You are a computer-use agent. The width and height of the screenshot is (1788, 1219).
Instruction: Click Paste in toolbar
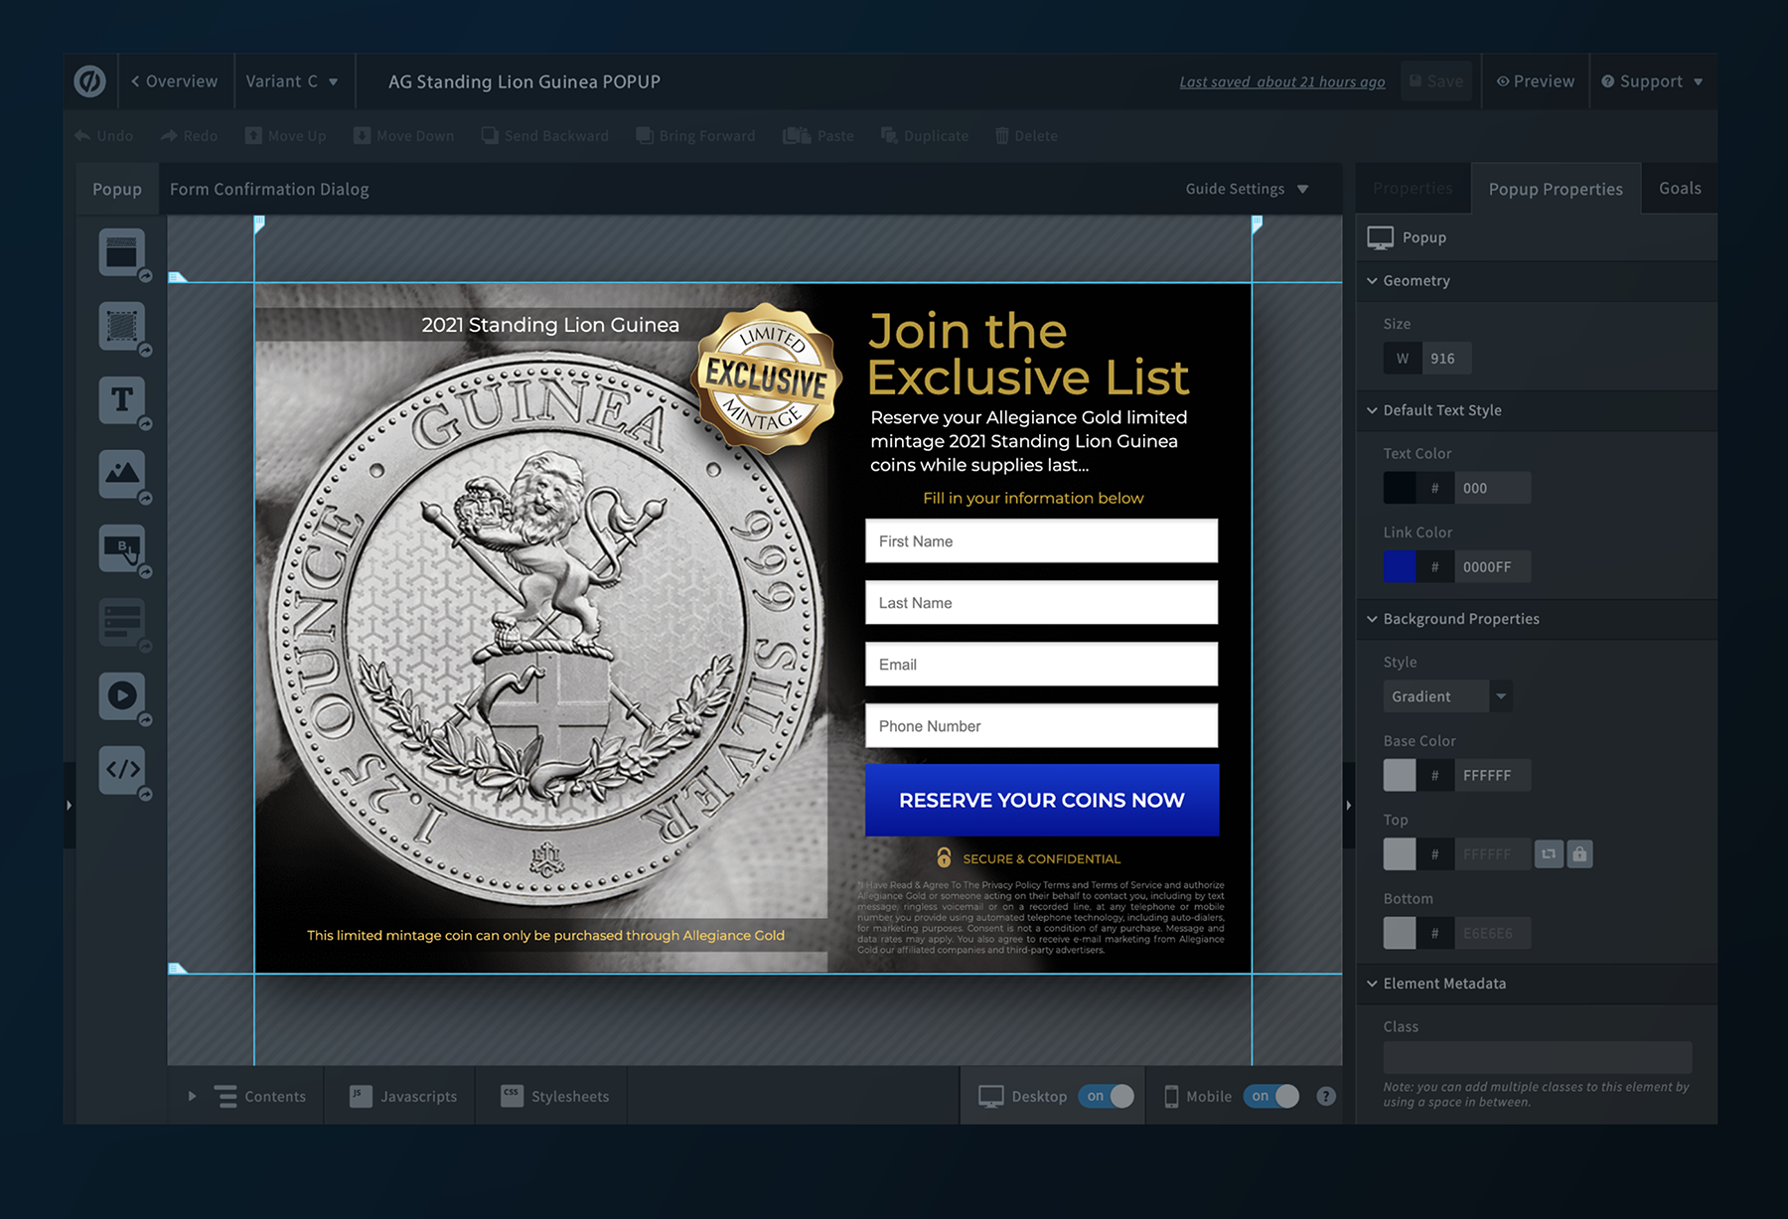point(819,135)
